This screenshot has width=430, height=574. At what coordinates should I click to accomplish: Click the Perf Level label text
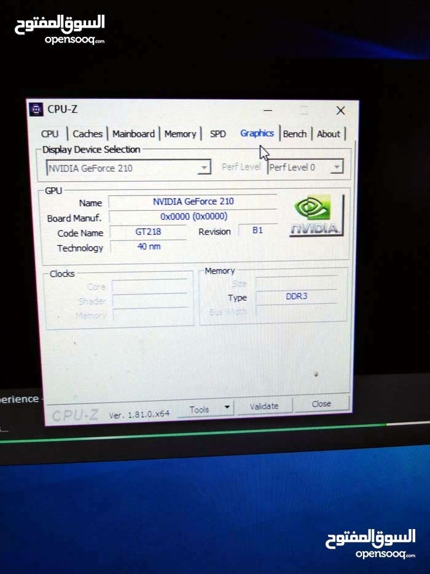click(x=241, y=167)
